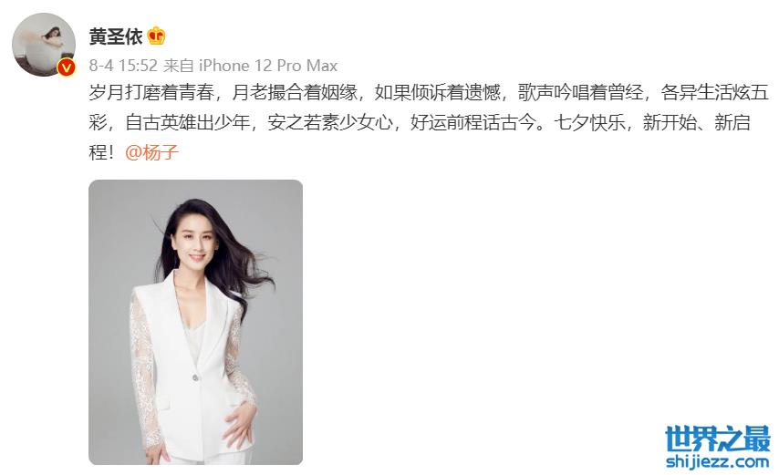Image resolution: width=779 pixels, height=475 pixels.
Task: Open the @杨子 mention link
Action: click(151, 152)
